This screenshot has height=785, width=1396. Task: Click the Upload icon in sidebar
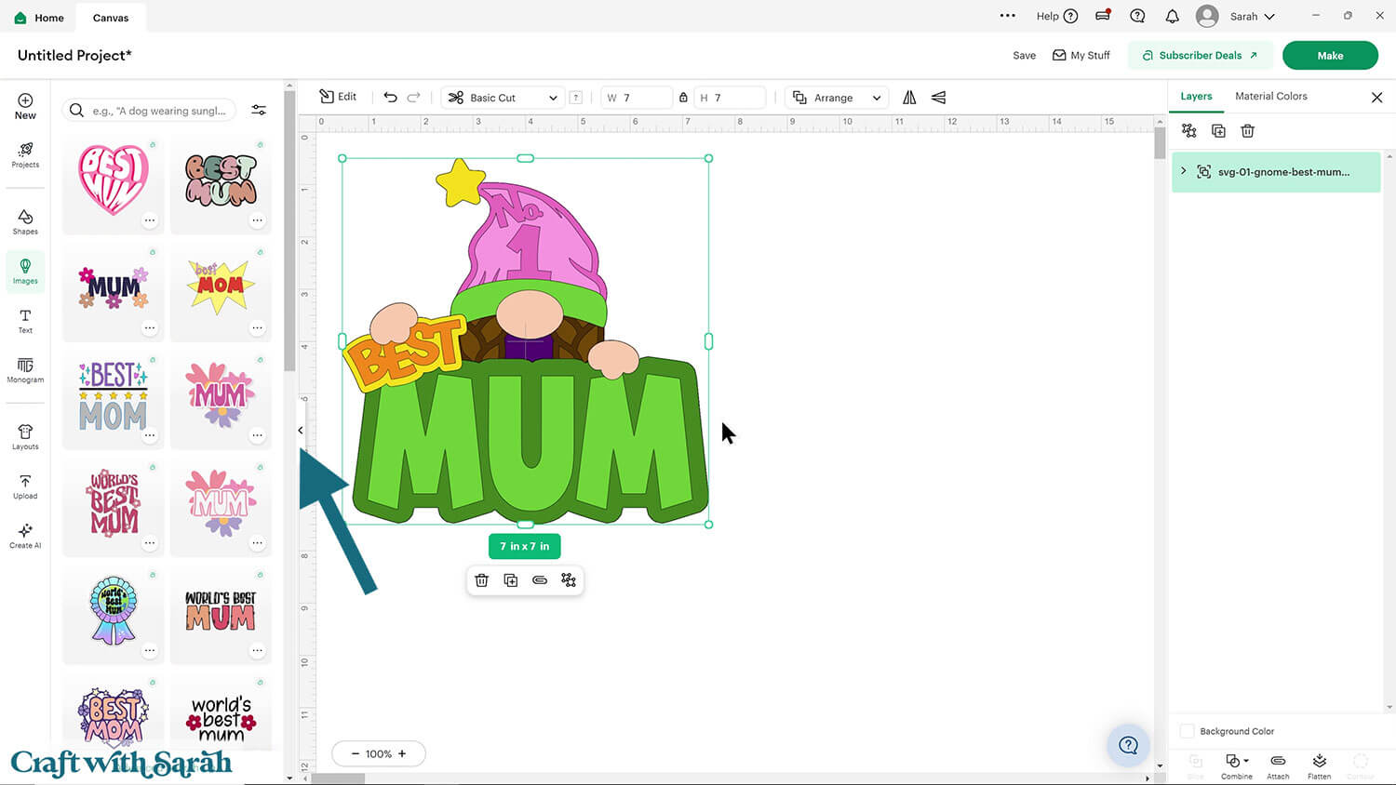click(25, 486)
